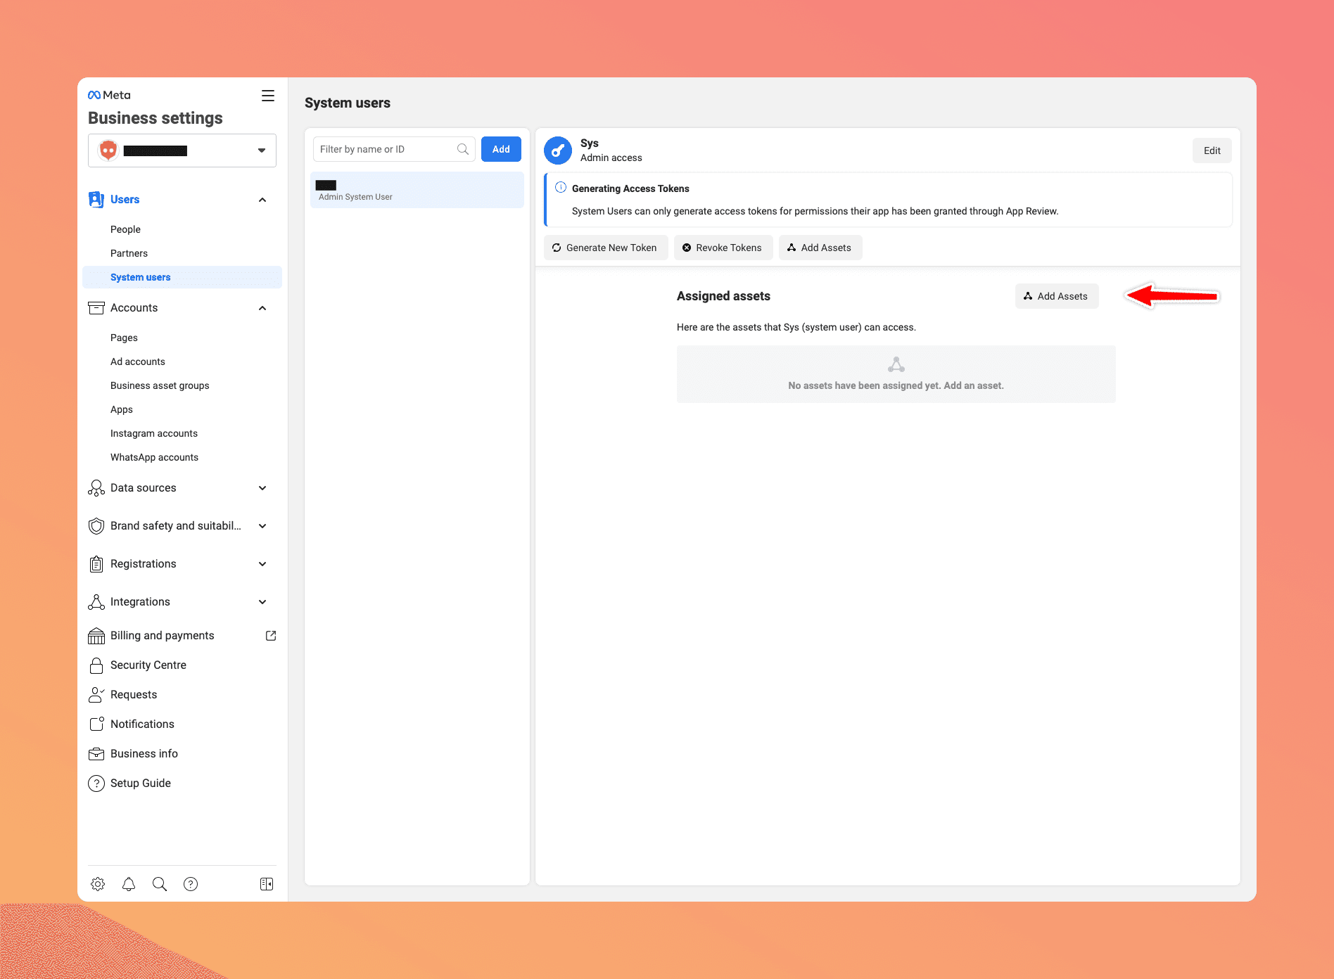The height and width of the screenshot is (979, 1334).
Task: Open Business info
Action: click(x=144, y=754)
